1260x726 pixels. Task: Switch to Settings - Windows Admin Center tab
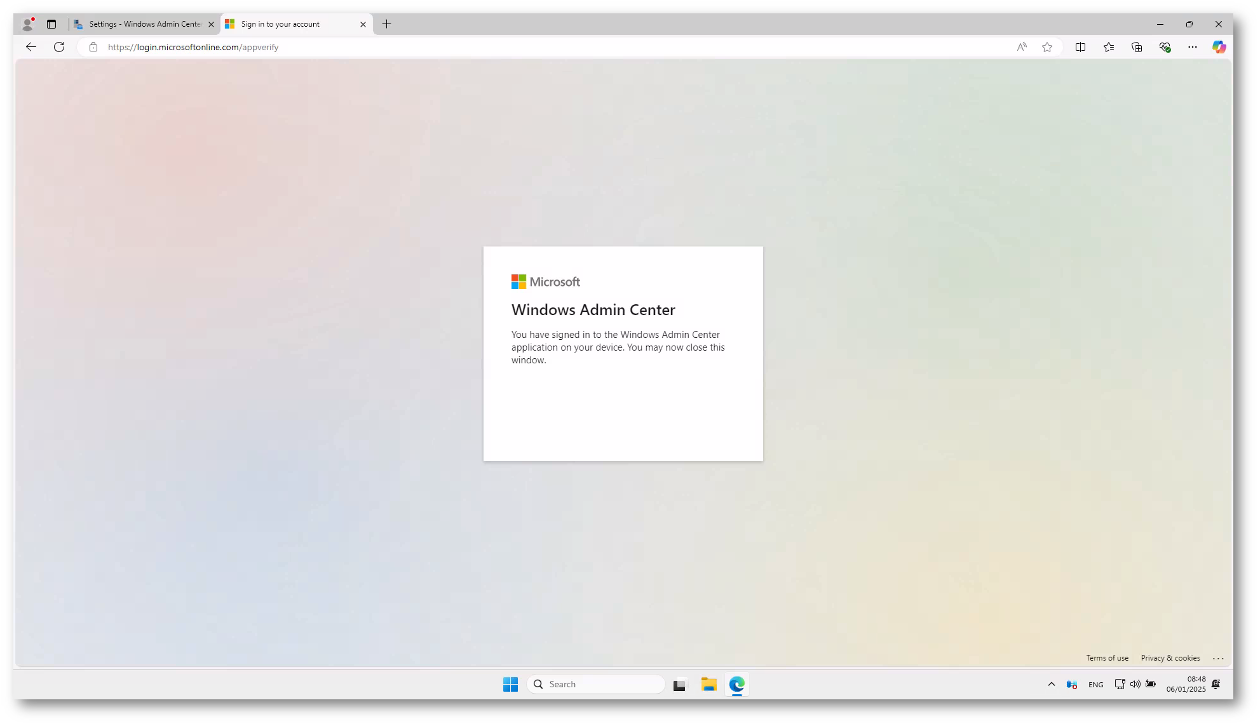(145, 24)
